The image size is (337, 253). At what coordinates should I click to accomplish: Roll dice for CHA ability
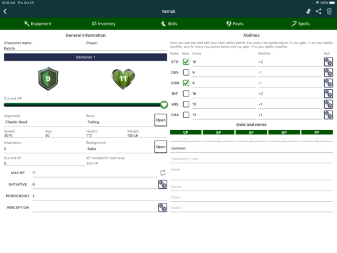(x=328, y=115)
